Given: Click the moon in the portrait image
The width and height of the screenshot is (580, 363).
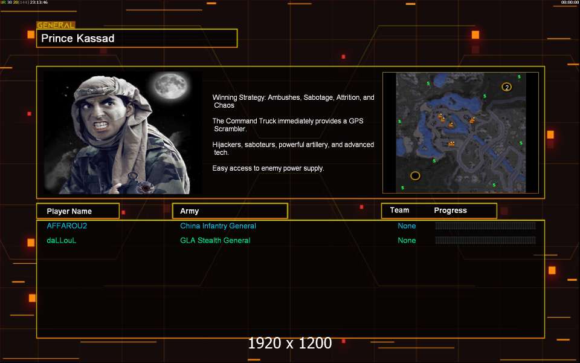Looking at the screenshot, I should (171, 85).
